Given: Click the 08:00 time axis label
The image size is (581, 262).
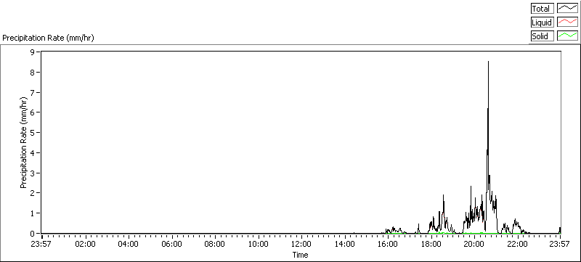Looking at the screenshot, I should (215, 245).
